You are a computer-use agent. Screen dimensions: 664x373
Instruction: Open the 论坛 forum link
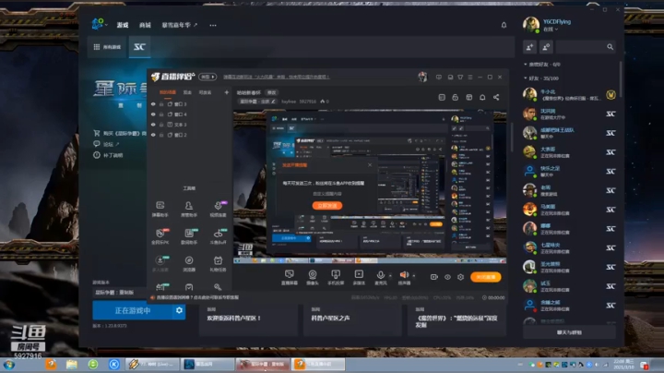pos(106,144)
